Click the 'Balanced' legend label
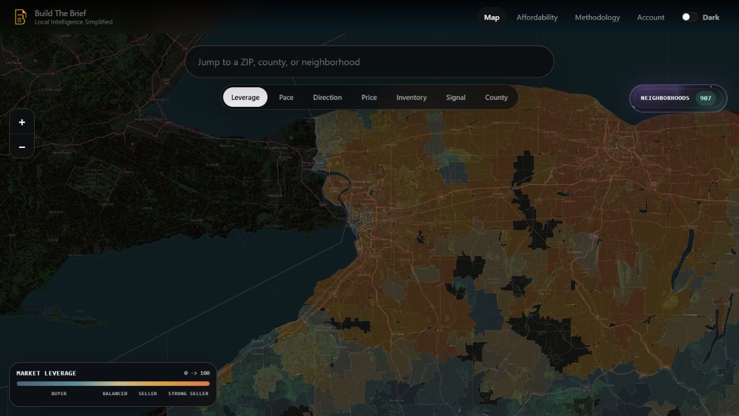Image resolution: width=739 pixels, height=416 pixels. (x=115, y=393)
